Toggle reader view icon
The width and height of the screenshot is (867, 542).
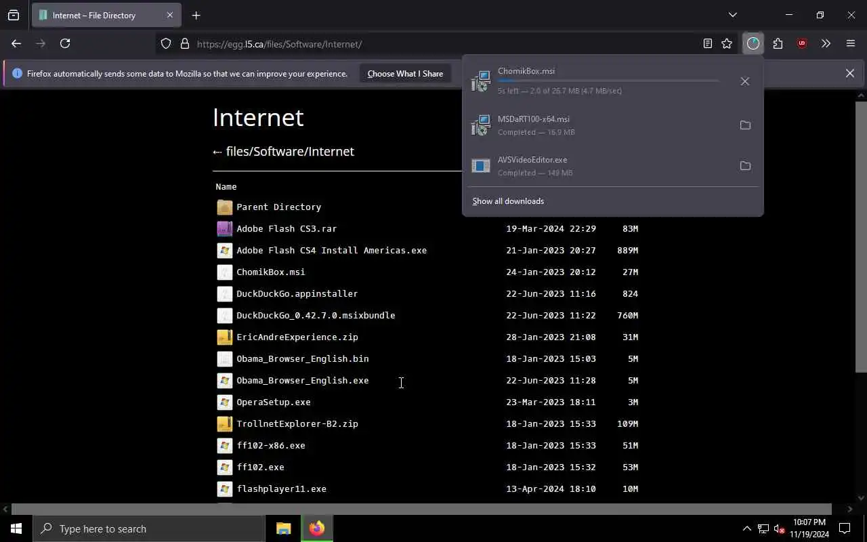coord(708,43)
